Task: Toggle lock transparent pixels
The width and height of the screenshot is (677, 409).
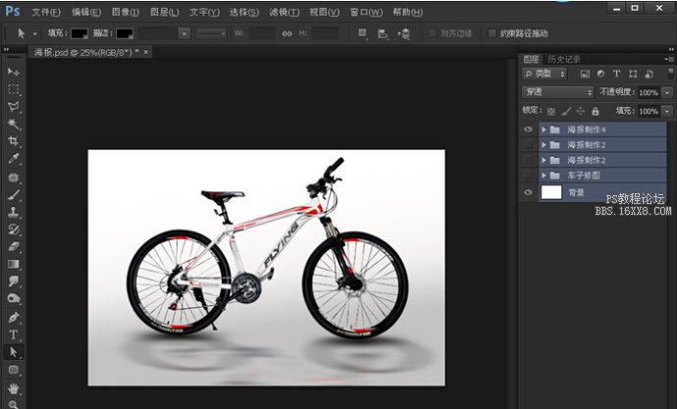Action: (x=551, y=112)
